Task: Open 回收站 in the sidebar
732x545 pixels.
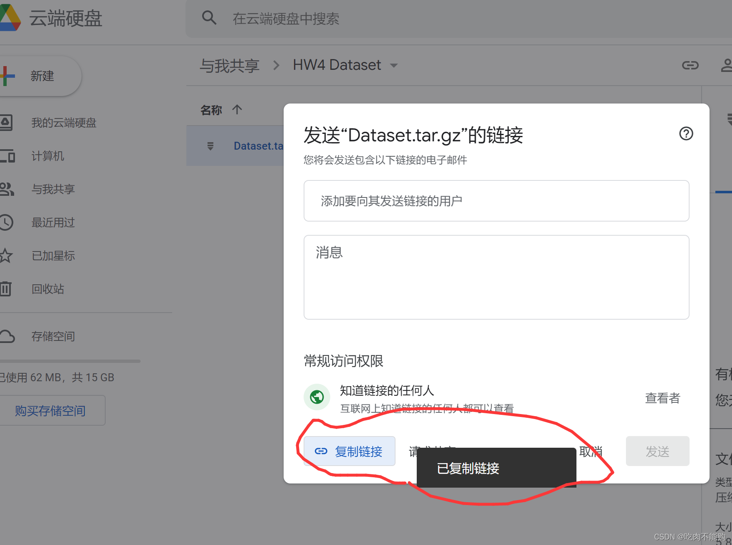Action: [48, 289]
